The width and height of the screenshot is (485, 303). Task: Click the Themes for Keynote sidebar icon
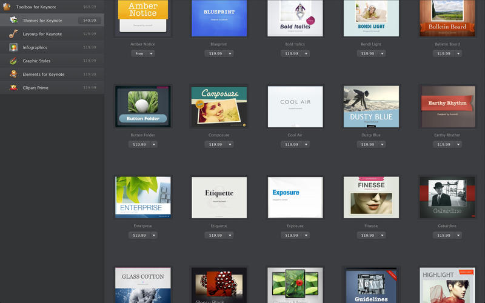point(13,20)
